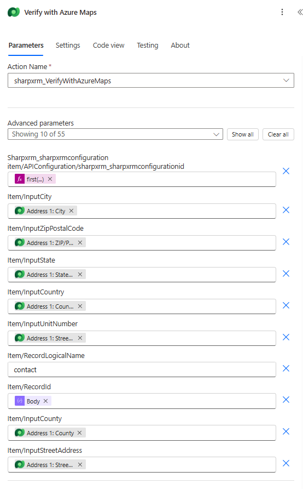Click the Address 1: City token
Image resolution: width=303 pixels, height=489 pixels.
tap(46, 211)
